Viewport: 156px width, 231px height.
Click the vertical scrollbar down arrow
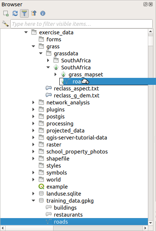[x=150, y=223]
